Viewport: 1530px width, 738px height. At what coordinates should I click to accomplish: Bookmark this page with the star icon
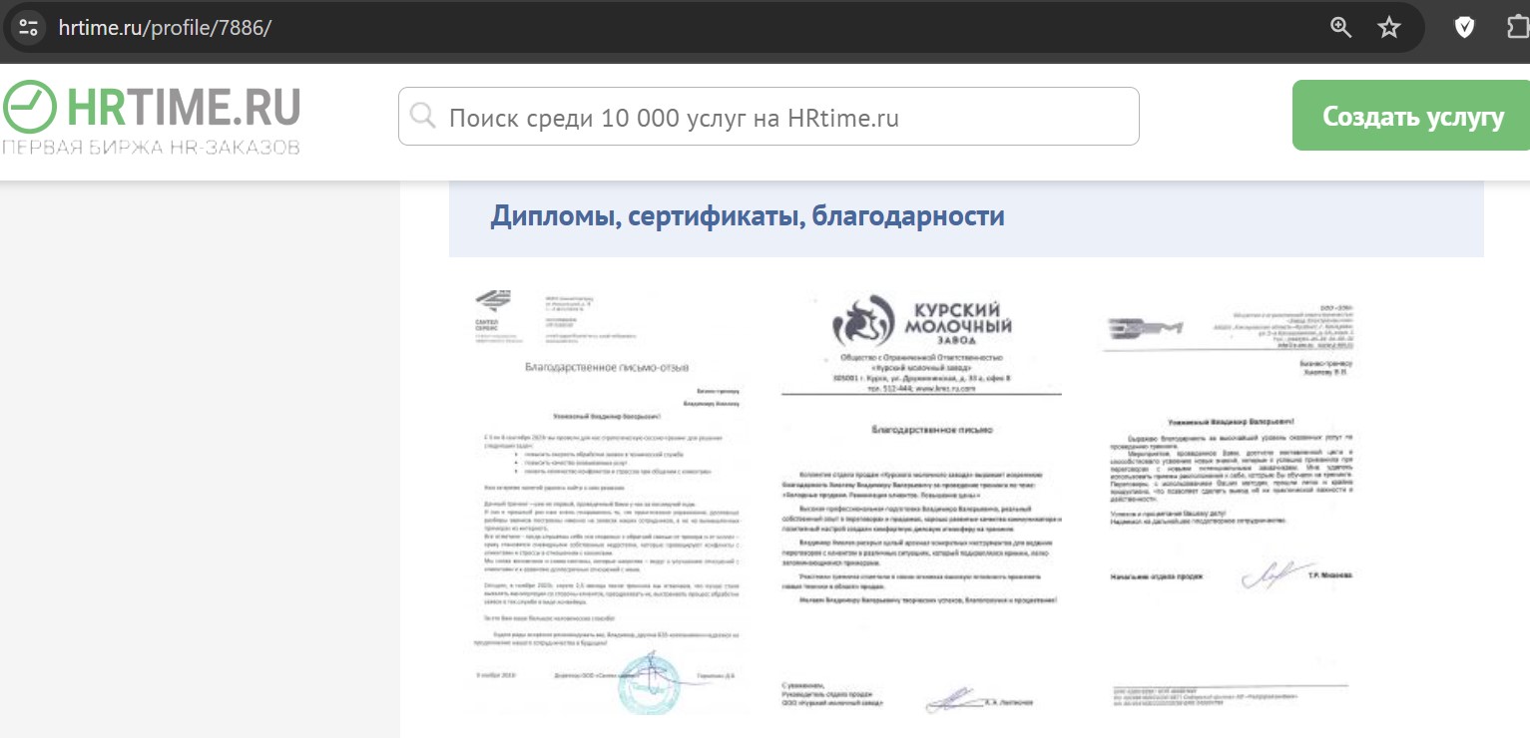1389,28
